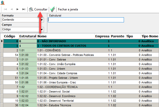
Task: Jump to the last record arrow
Action: pos(24,9)
